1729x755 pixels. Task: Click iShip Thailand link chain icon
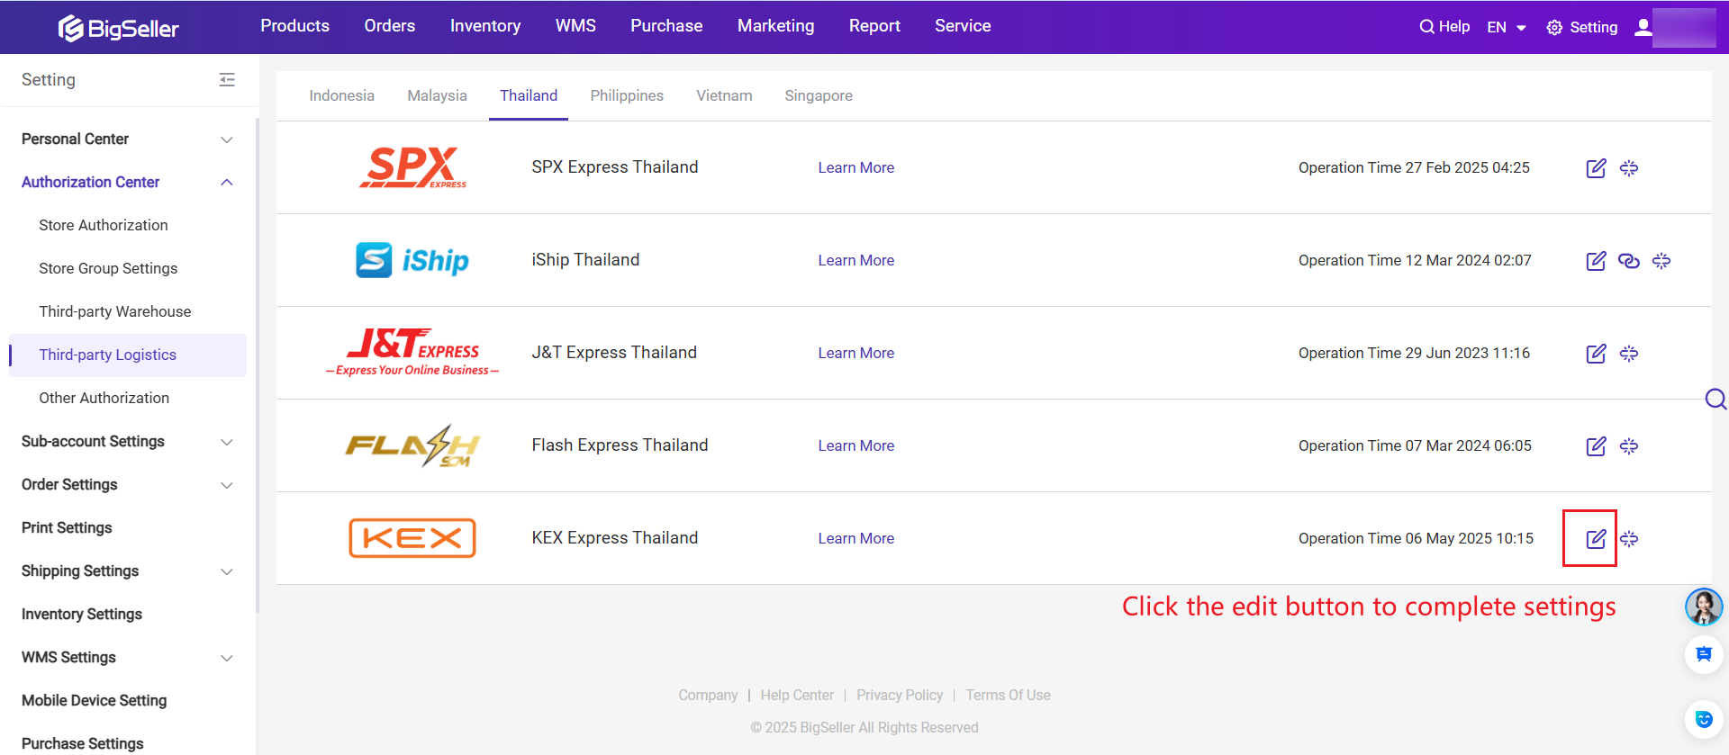click(1629, 261)
